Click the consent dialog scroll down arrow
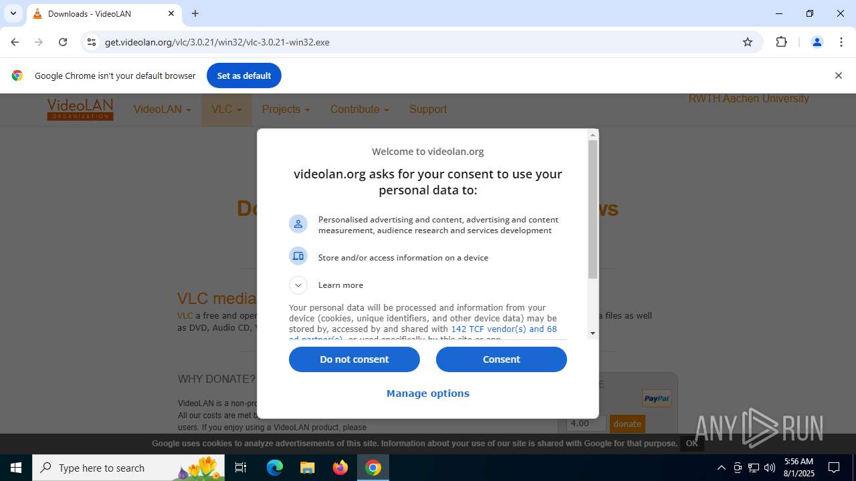This screenshot has height=481, width=856. [593, 333]
